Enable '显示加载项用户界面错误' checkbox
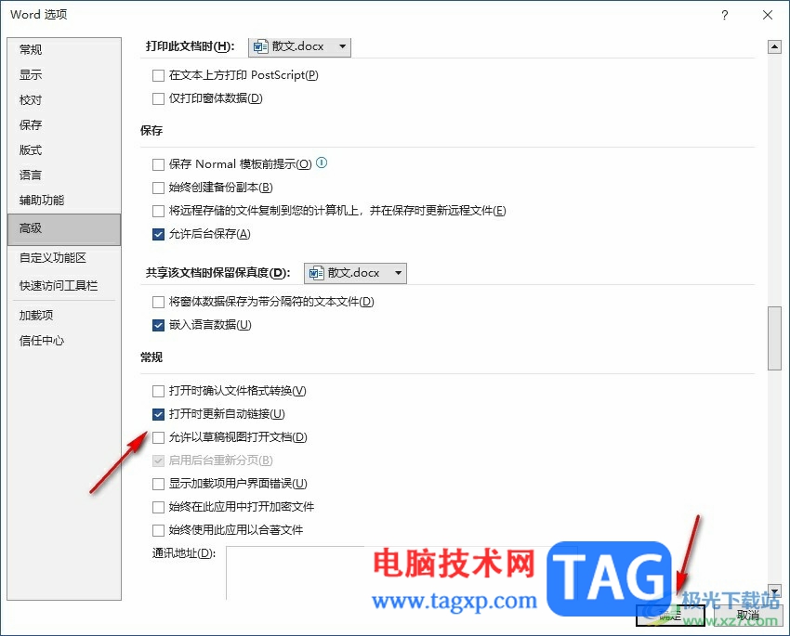 158,484
